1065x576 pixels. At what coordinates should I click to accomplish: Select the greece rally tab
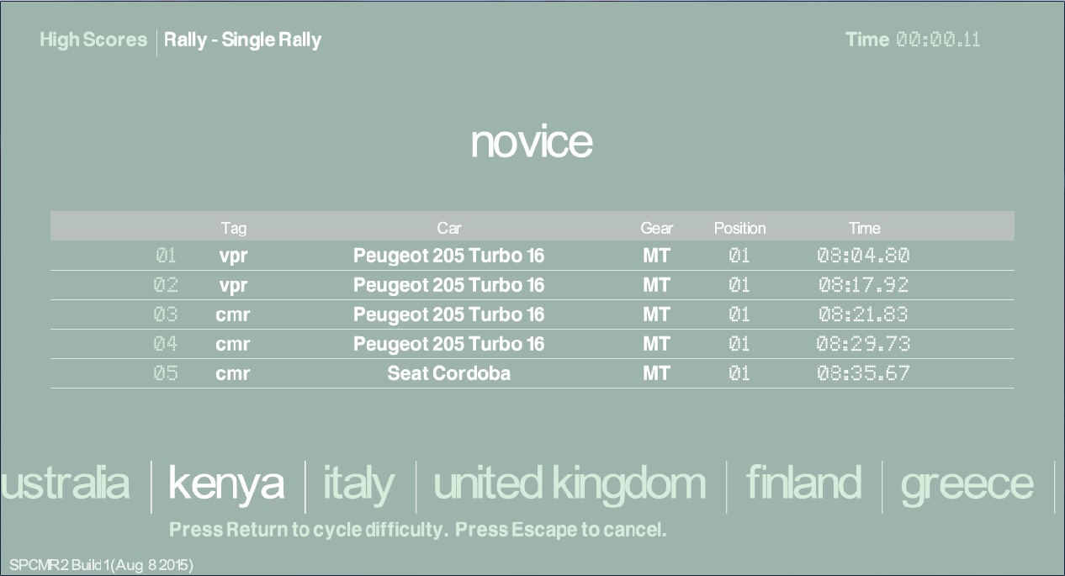click(967, 484)
